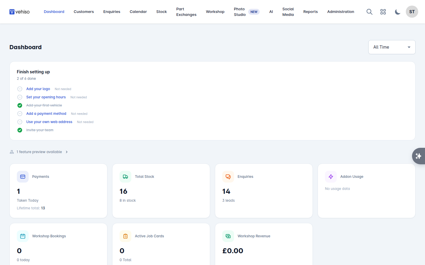Open the ST user avatar menu
425x265 pixels.
pyautogui.click(x=412, y=12)
